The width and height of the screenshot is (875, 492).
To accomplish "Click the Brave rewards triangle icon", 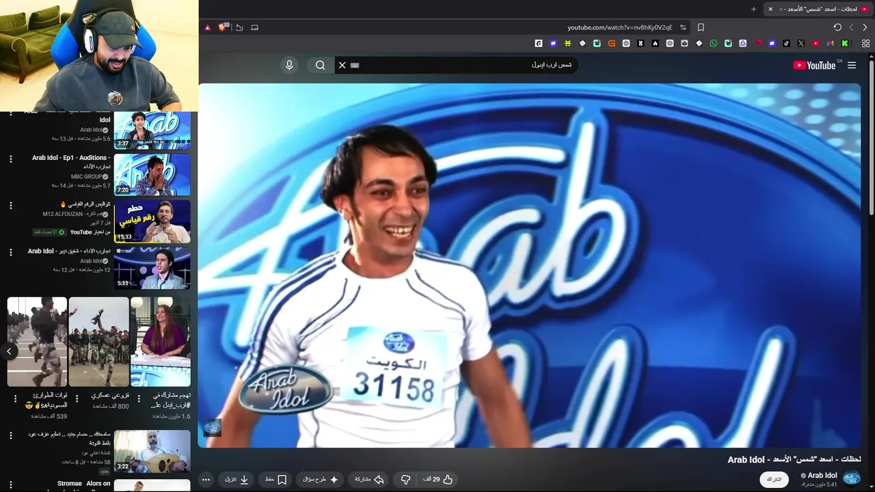I will click(208, 27).
